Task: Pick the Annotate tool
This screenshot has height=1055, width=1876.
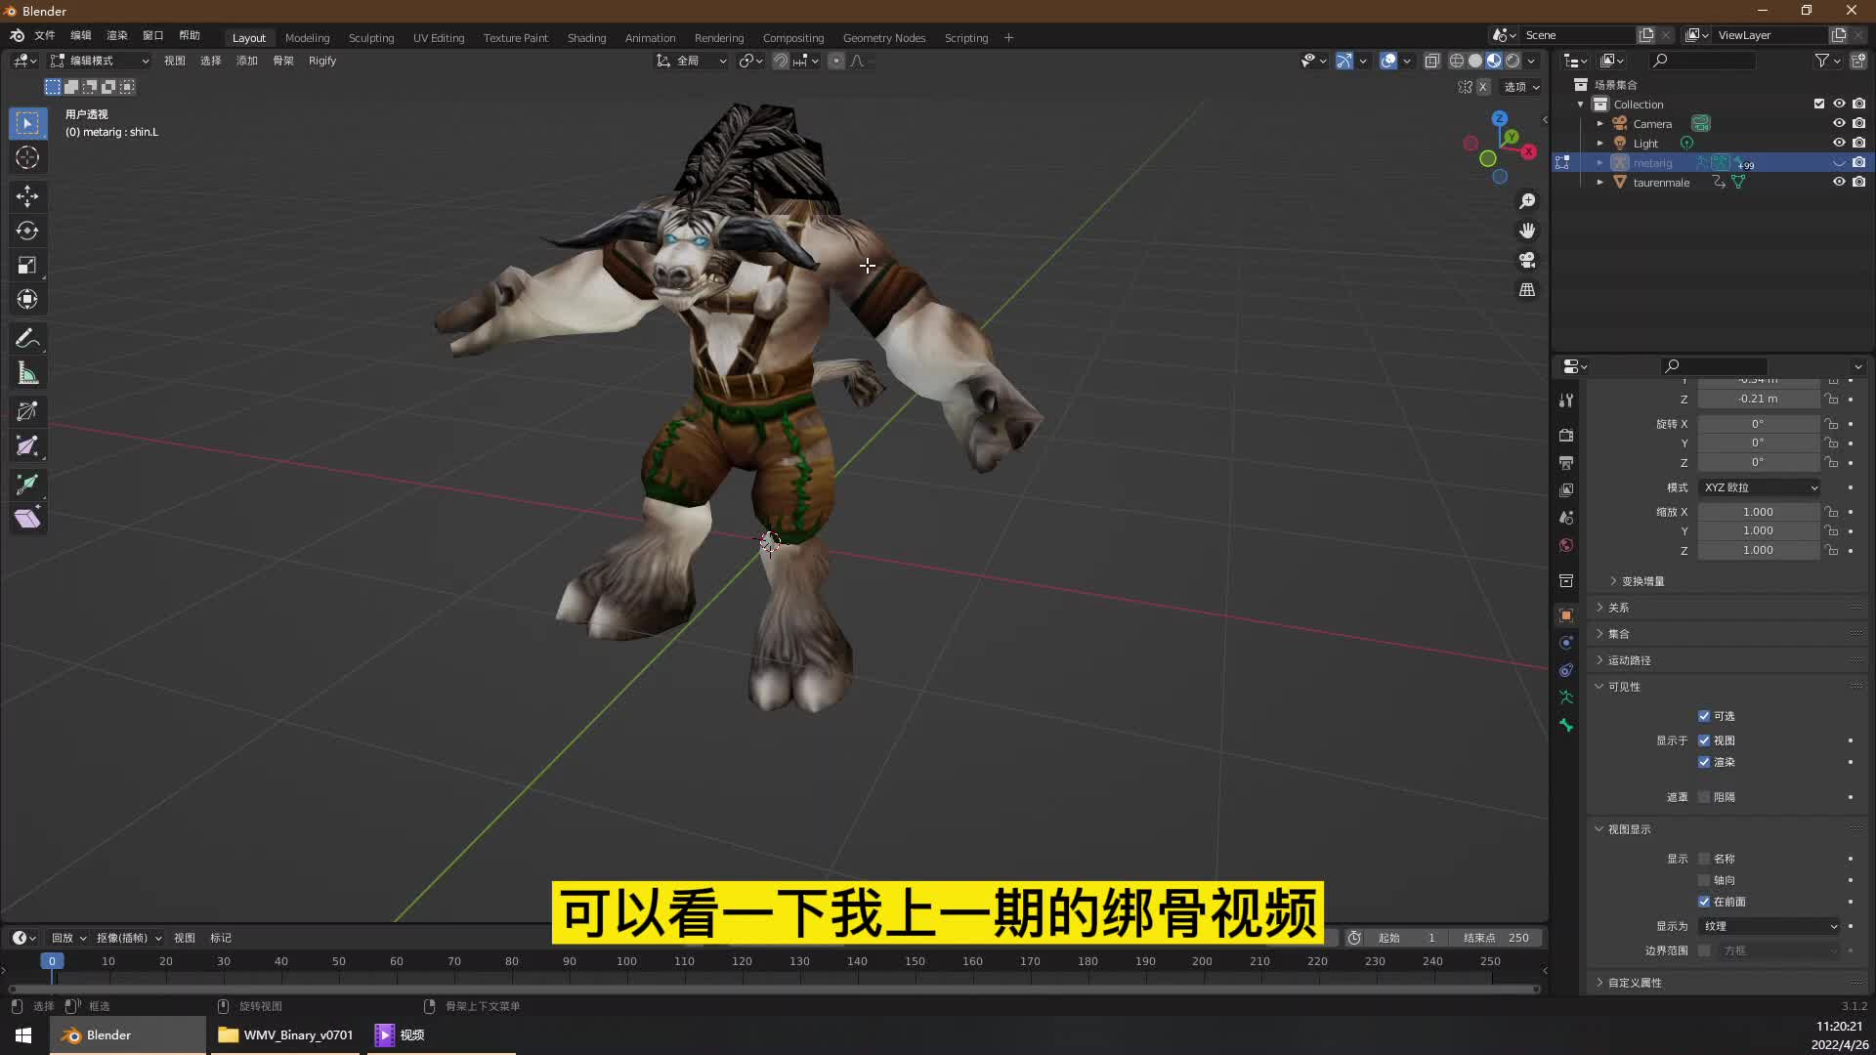Action: click(27, 338)
